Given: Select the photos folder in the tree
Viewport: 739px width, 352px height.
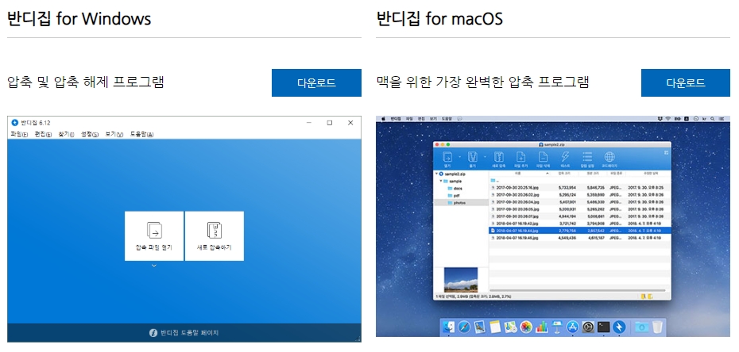Looking at the screenshot, I should pos(461,202).
